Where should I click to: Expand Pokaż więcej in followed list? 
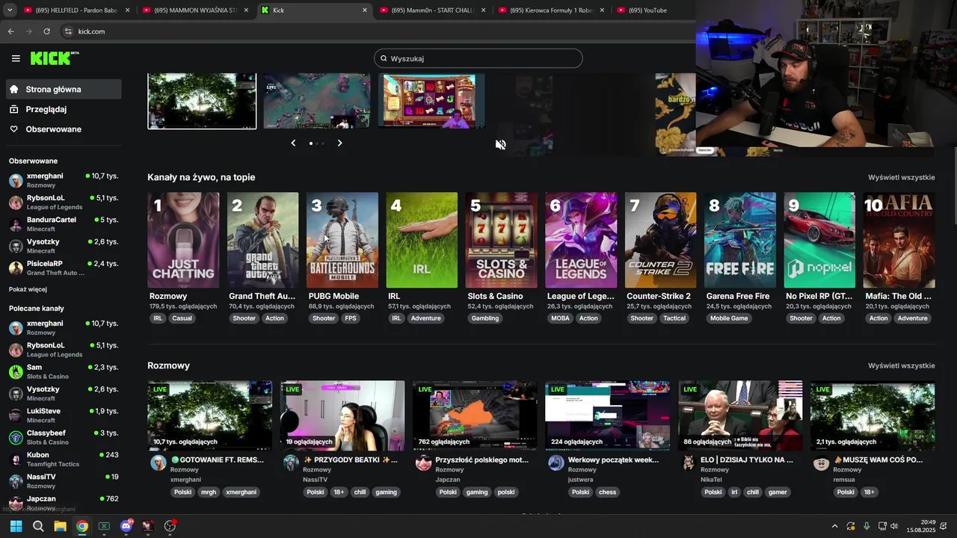coord(28,289)
